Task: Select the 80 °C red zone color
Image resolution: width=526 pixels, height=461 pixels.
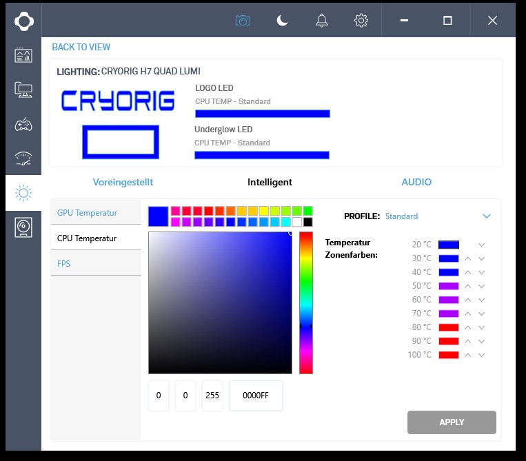Action: tap(449, 327)
